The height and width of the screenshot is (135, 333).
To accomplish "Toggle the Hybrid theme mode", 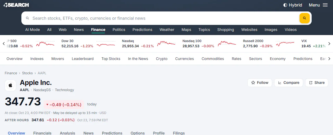I will 293,5.
